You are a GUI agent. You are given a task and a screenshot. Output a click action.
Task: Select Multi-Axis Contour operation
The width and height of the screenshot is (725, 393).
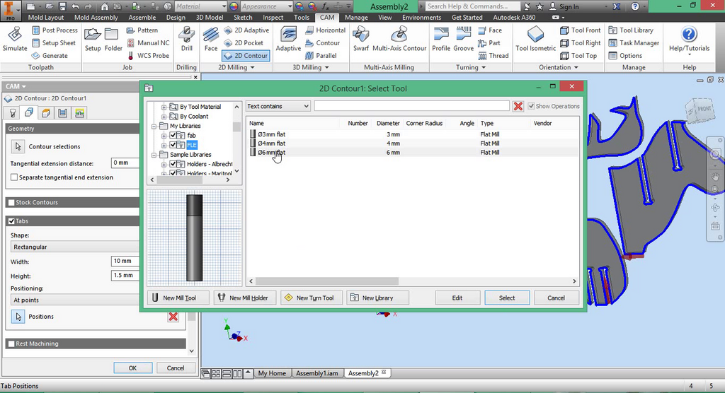tap(399, 40)
